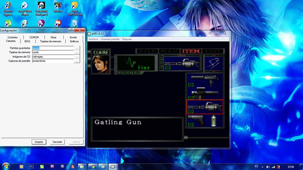Open the Archivo menu in pSX
303x170 pixels.
[x=93, y=39]
